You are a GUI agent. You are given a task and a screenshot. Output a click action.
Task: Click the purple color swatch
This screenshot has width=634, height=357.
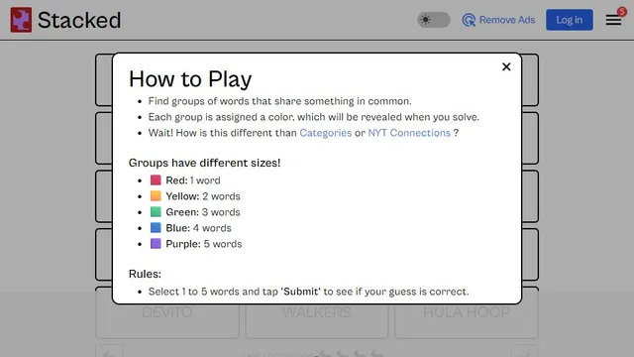156,244
